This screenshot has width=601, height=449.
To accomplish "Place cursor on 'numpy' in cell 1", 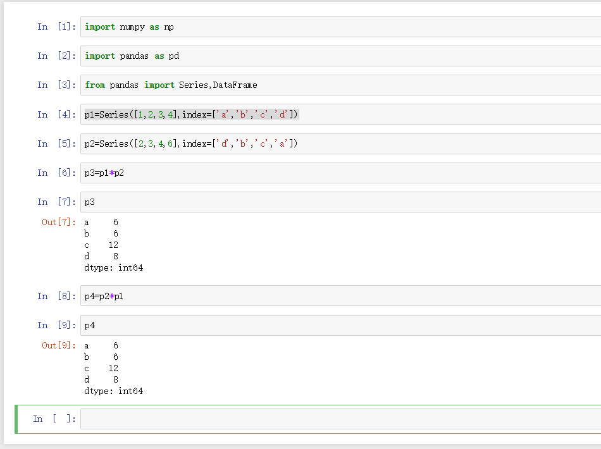I will tap(132, 27).
